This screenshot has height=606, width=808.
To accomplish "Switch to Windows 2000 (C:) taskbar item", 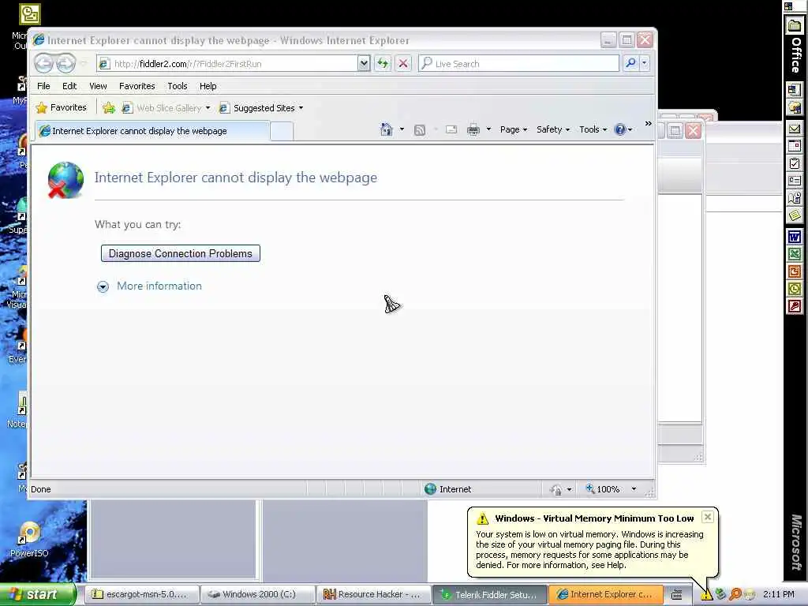I will pos(257,594).
